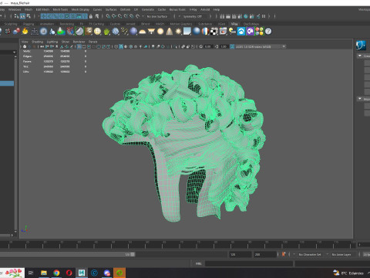Click the green flask shelf icon
The image size is (370, 278).
[61, 32]
